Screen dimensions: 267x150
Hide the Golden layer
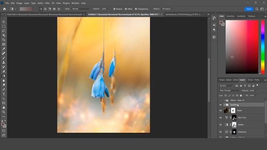coord(221,125)
